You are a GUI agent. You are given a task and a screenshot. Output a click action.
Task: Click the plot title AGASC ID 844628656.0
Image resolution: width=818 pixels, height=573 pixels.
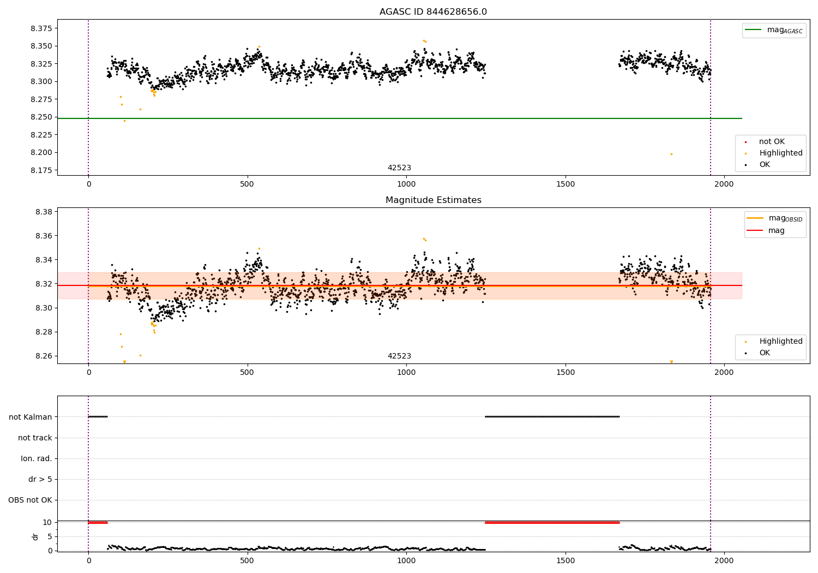433,12
